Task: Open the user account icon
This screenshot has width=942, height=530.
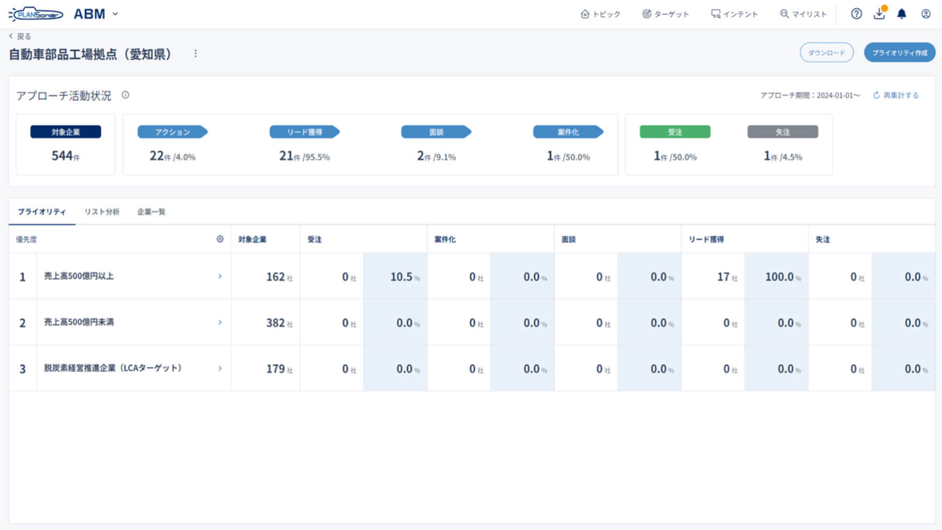Action: (x=926, y=14)
